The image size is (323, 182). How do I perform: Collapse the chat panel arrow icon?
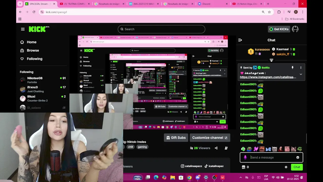click(x=240, y=40)
